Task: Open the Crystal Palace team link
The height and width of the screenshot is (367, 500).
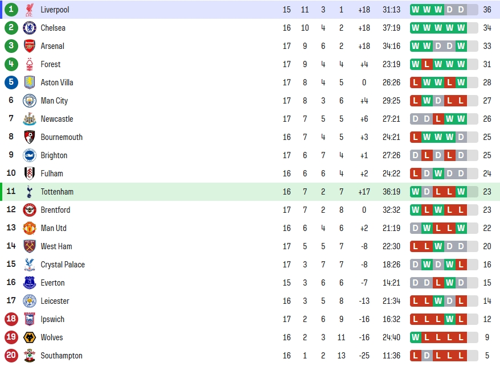Action: (63, 265)
